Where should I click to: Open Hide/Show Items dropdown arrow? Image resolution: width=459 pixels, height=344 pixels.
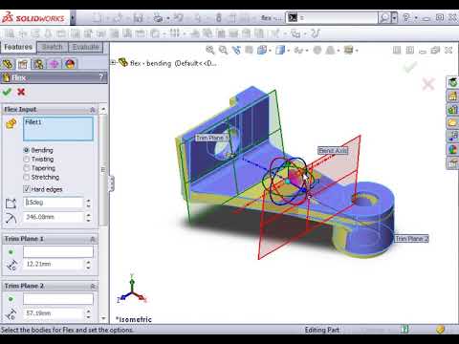307,51
